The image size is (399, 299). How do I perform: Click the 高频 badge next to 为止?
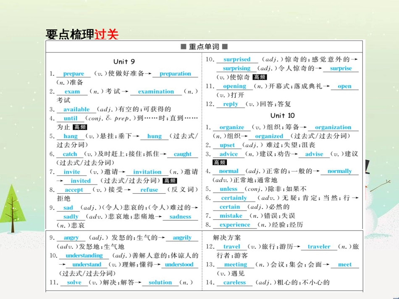[80, 127]
